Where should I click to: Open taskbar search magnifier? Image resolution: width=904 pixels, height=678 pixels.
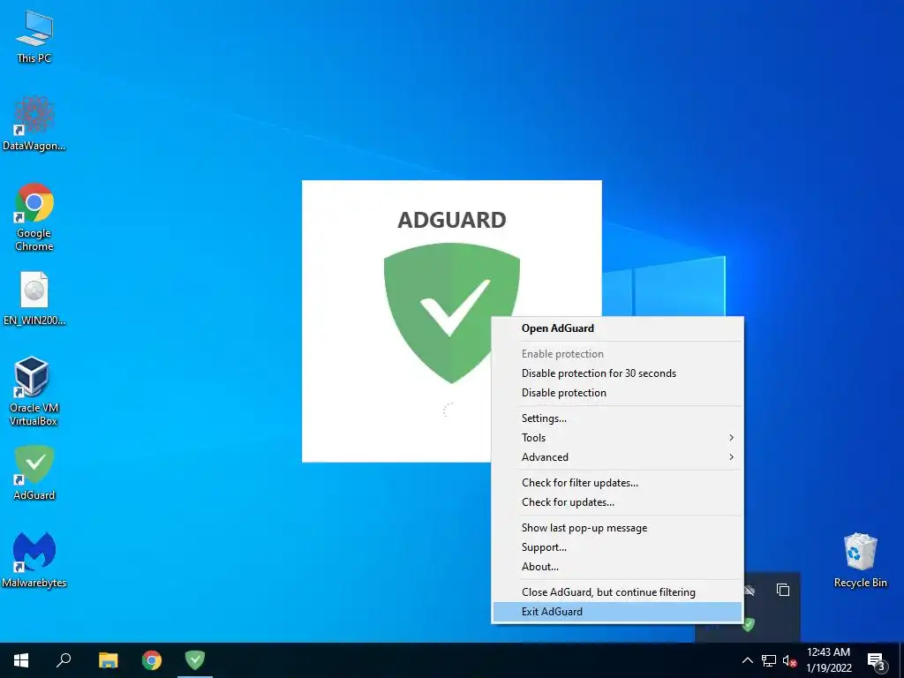pyautogui.click(x=64, y=660)
